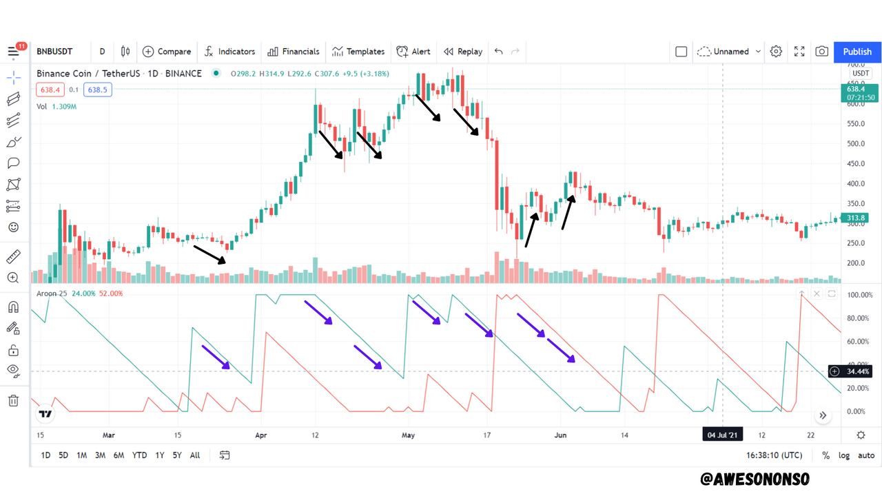Screen dimensions: 882x496
Task: Hide all drawings with eye icon
Action: point(14,371)
